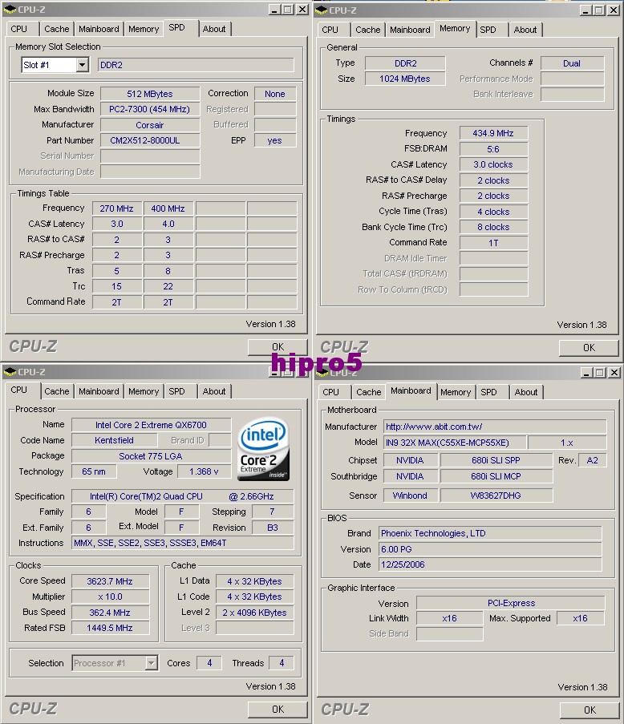Image resolution: width=624 pixels, height=724 pixels.
Task: Click the Corsair manufacturer field
Action: 150,125
